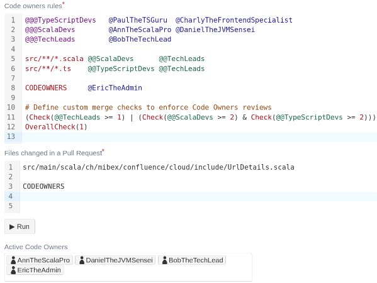
Task: Click the UrlDetails.scala file path line
Action: click(159, 167)
